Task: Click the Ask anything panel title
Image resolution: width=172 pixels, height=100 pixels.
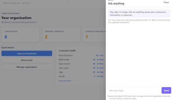Action: coord(116,4)
